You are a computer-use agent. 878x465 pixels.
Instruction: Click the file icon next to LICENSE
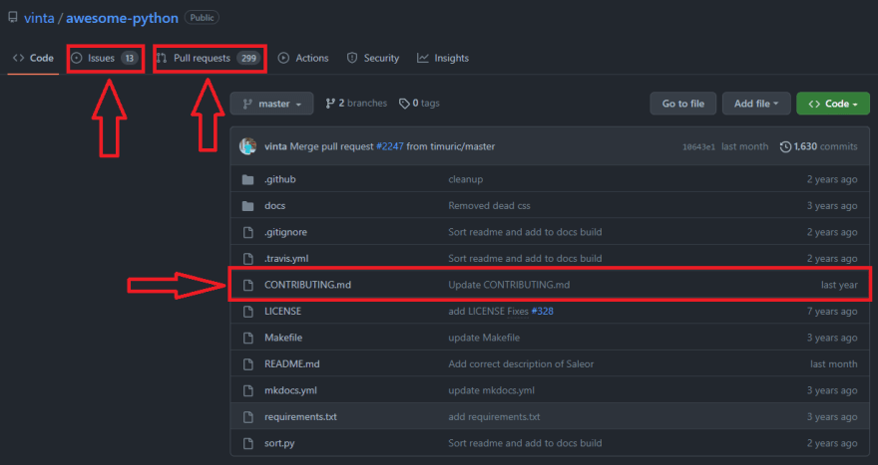pos(248,312)
